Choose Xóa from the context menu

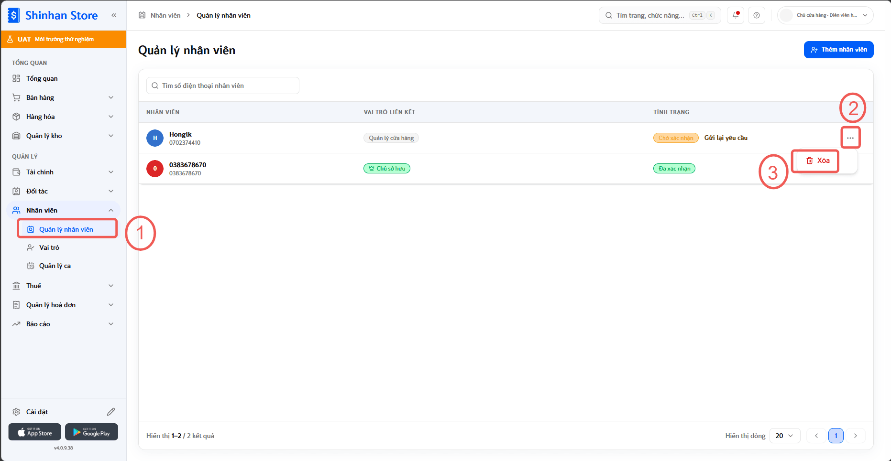pyautogui.click(x=818, y=161)
